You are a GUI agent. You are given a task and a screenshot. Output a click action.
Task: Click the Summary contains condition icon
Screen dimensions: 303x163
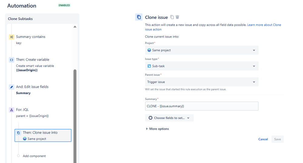click(12, 37)
